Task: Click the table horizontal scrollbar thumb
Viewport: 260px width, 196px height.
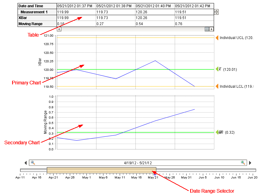Action: point(207,29)
